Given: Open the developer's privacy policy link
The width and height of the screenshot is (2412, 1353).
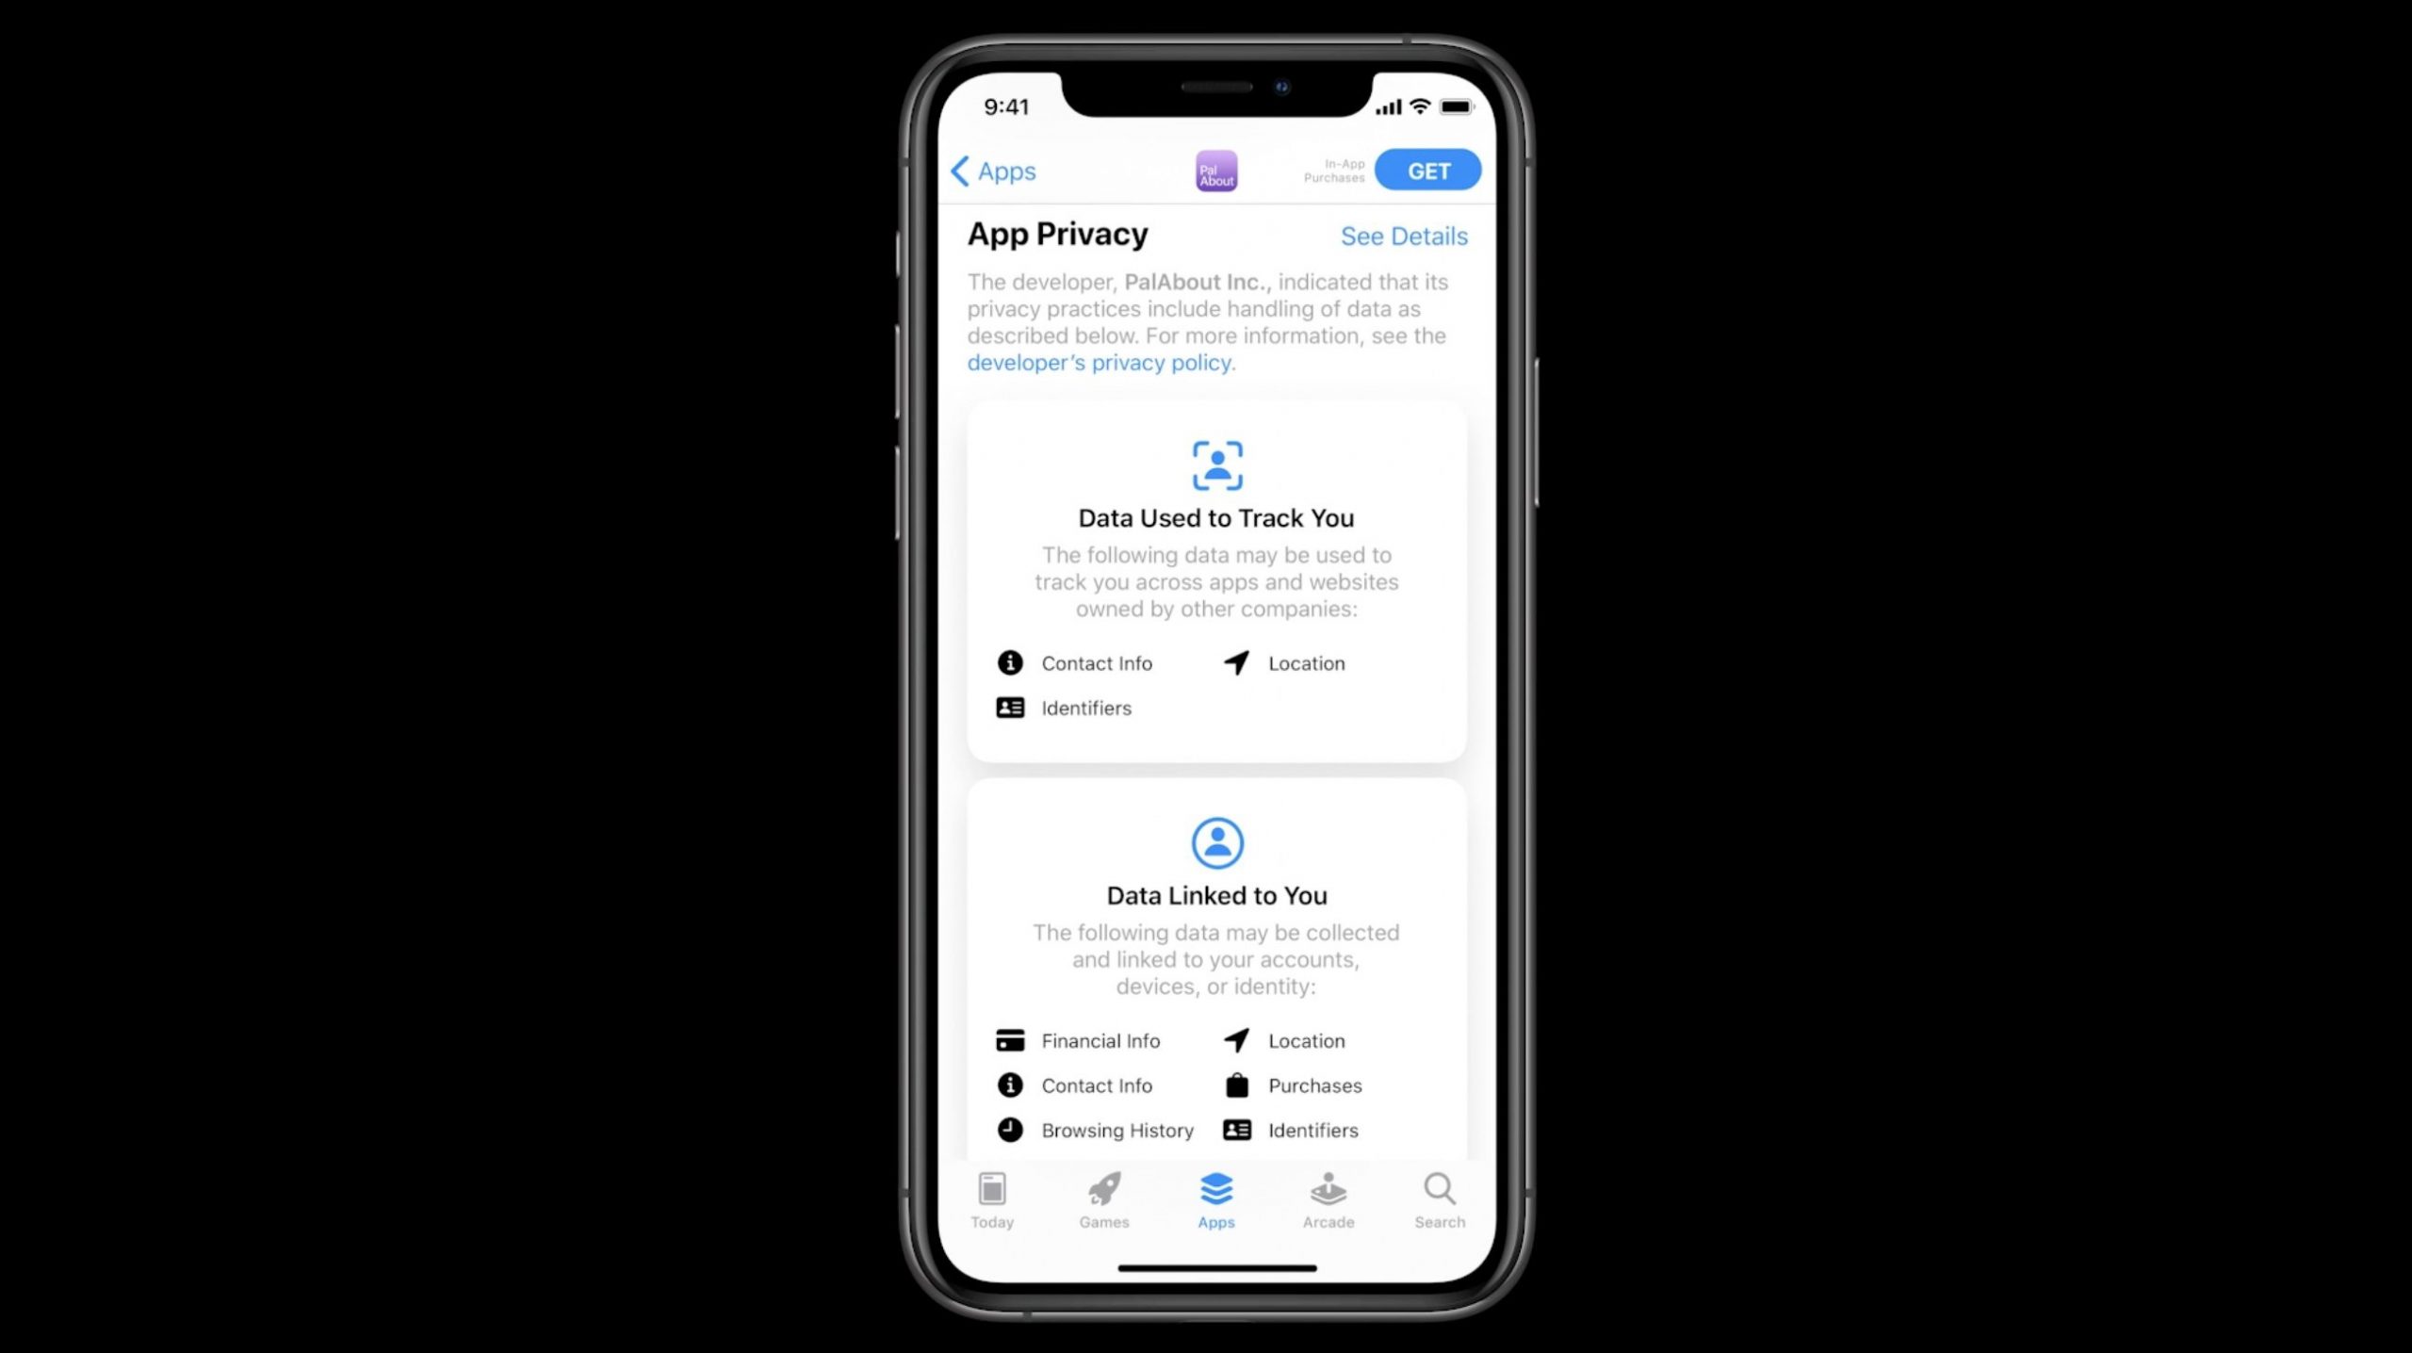Looking at the screenshot, I should pos(1099,363).
